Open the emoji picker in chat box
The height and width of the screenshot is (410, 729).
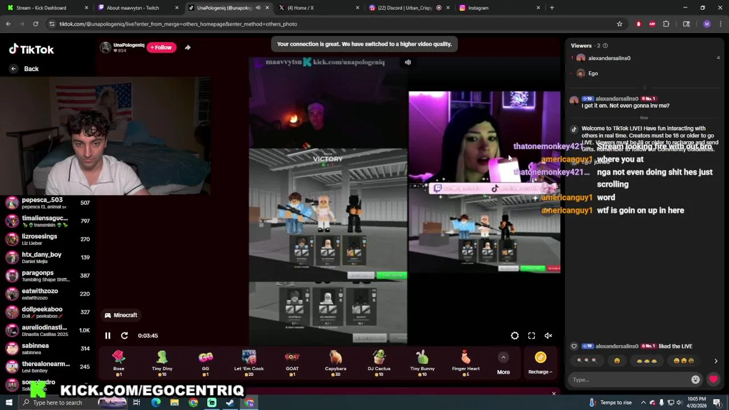point(695,380)
